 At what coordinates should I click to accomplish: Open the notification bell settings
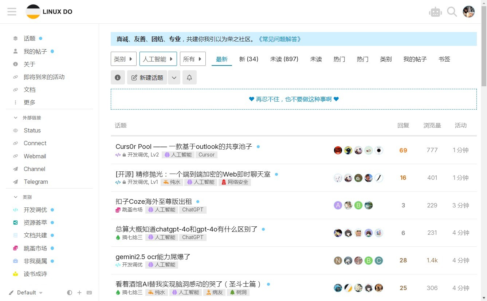(189, 78)
